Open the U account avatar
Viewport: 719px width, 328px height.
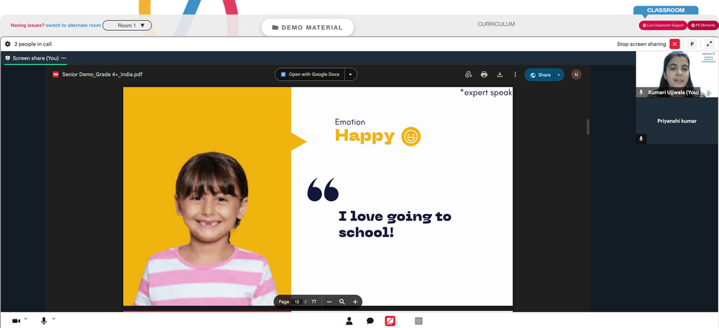coord(576,75)
